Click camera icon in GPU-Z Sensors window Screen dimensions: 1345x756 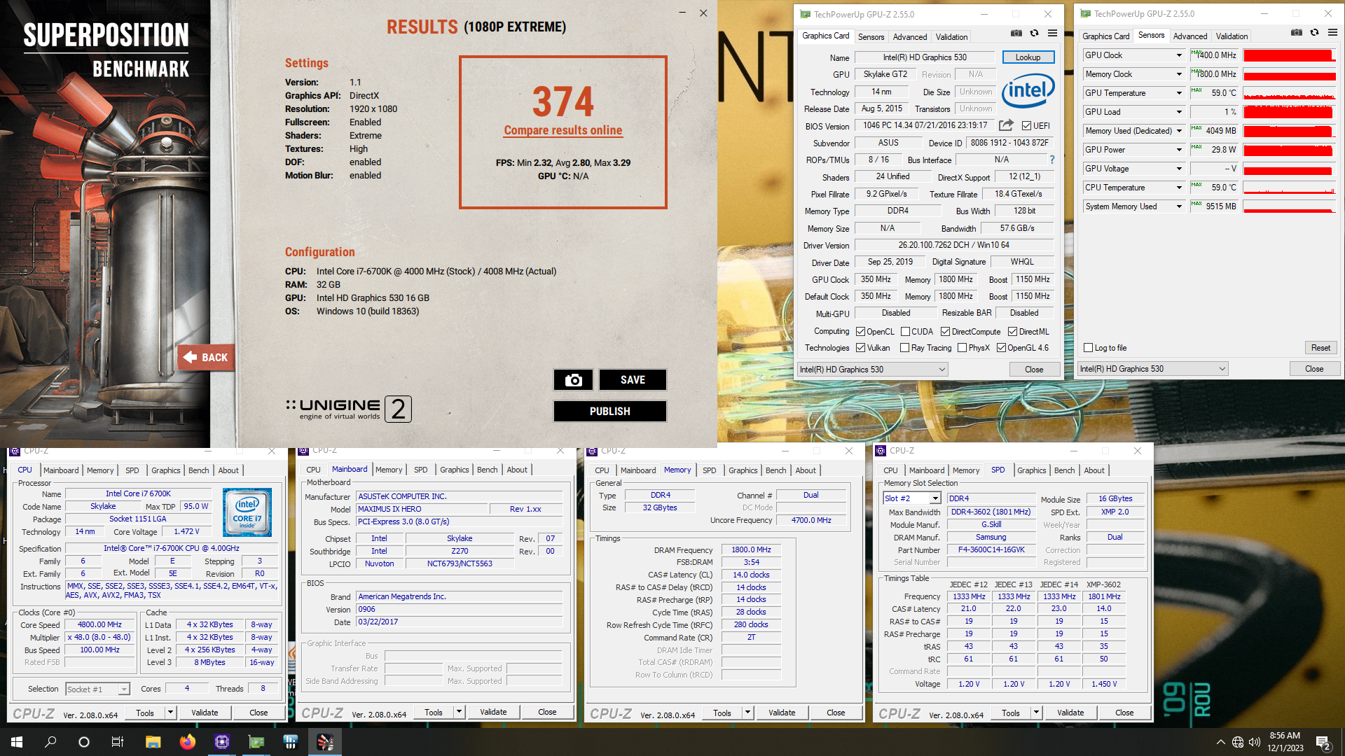[x=1297, y=32]
